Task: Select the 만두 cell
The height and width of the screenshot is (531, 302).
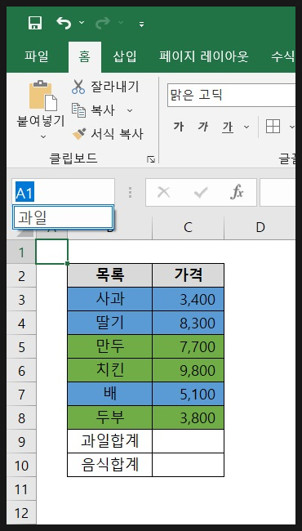Action: click(110, 346)
